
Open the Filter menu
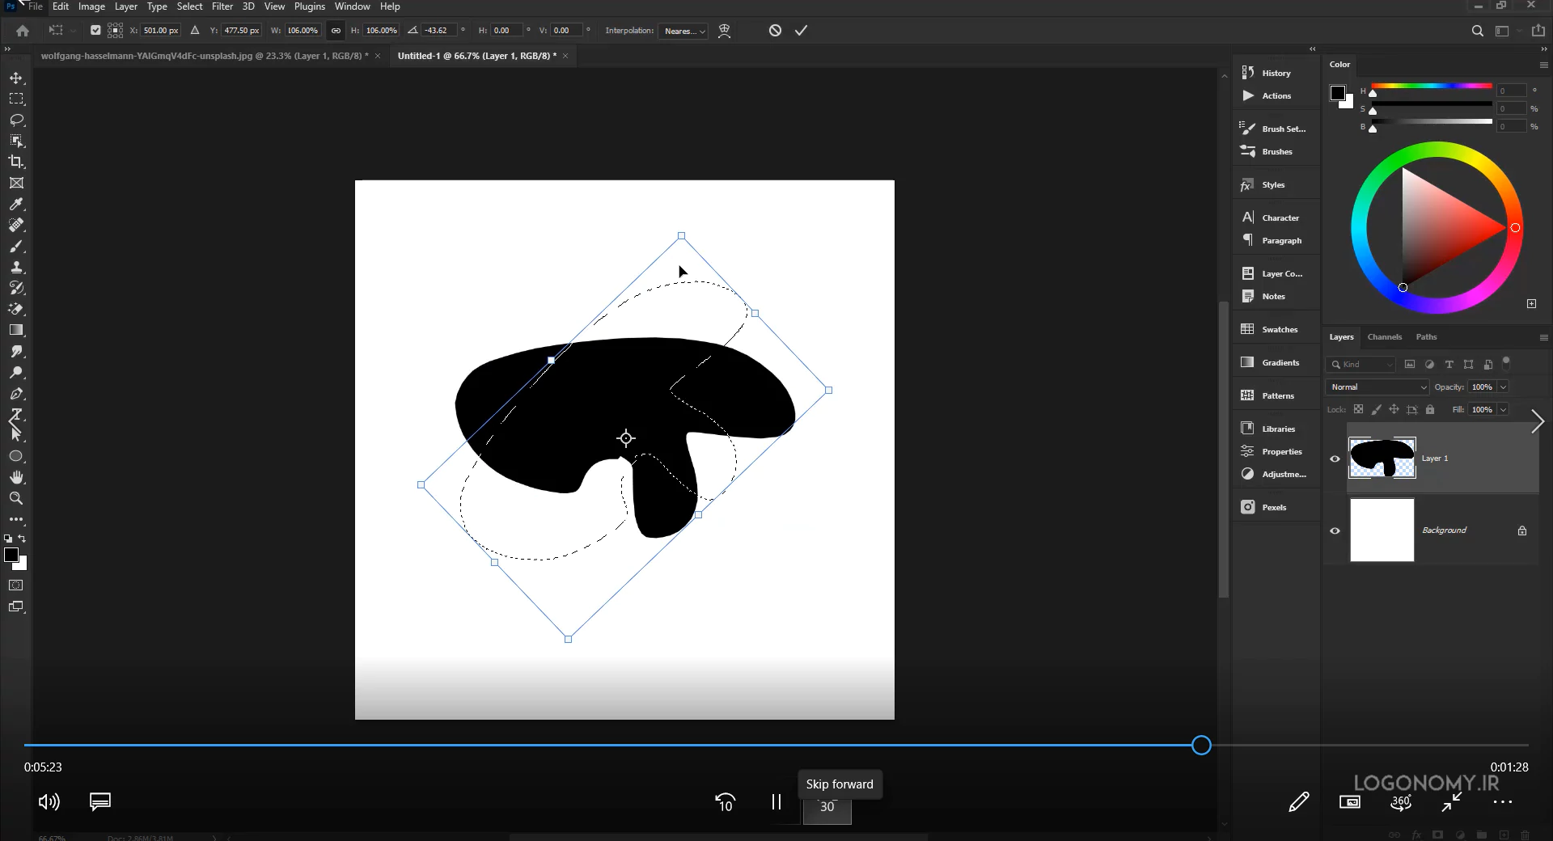tap(222, 6)
